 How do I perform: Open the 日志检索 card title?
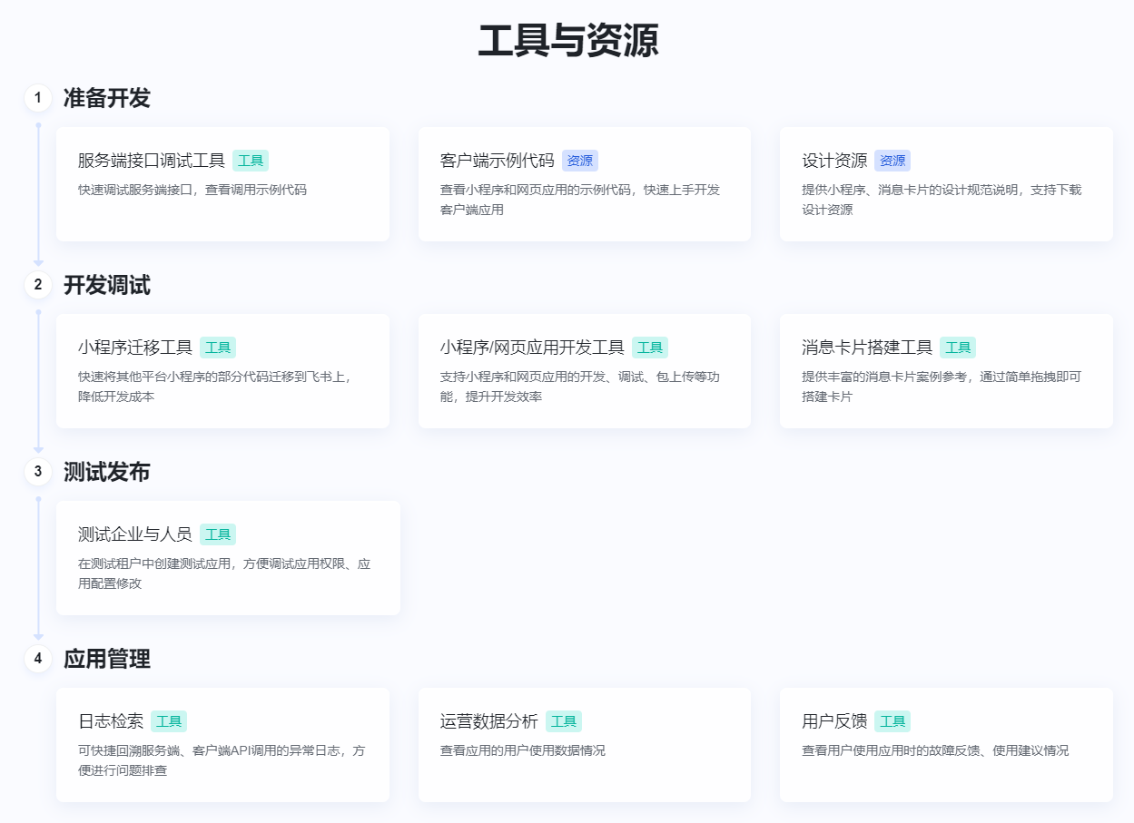coord(111,721)
